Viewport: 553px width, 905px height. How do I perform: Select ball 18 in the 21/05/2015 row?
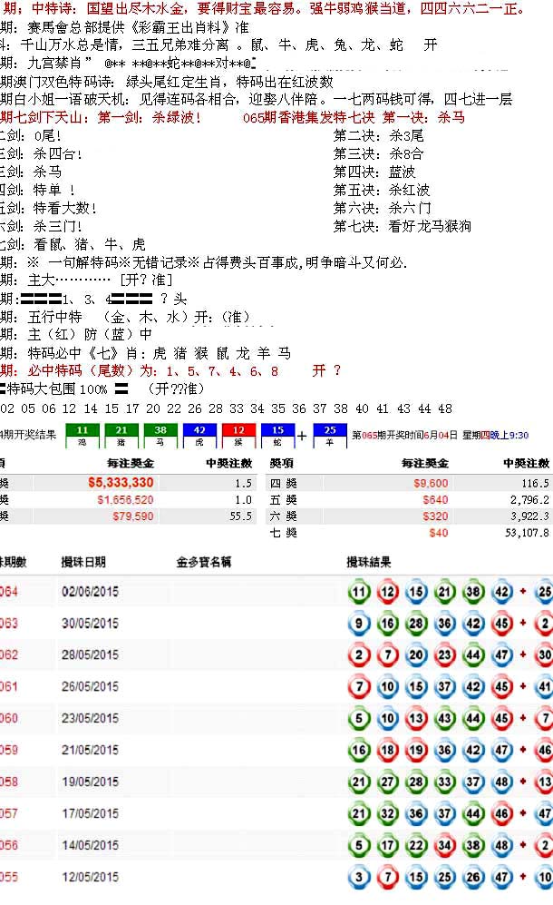click(387, 751)
